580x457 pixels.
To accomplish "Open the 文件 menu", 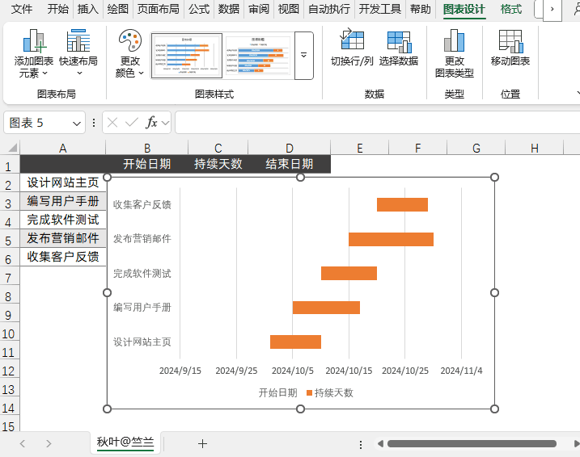I will pyautogui.click(x=22, y=9).
